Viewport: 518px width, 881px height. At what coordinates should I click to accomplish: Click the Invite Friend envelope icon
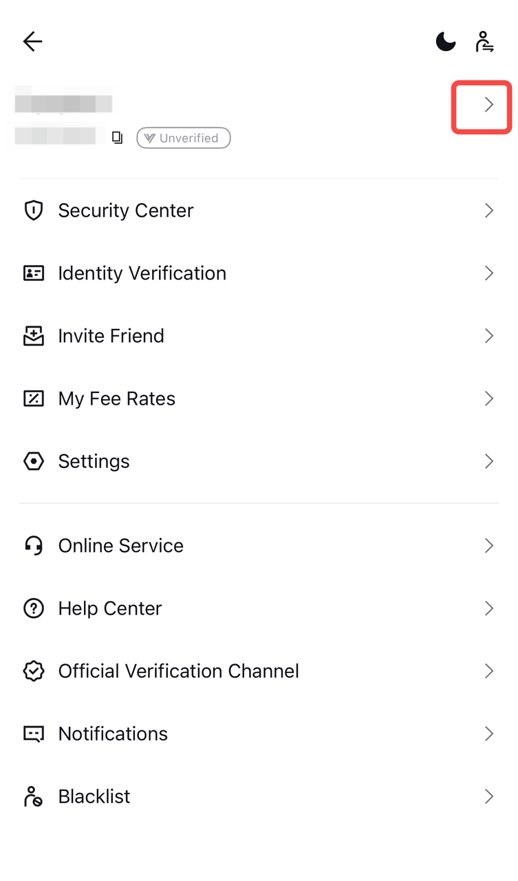click(x=33, y=336)
